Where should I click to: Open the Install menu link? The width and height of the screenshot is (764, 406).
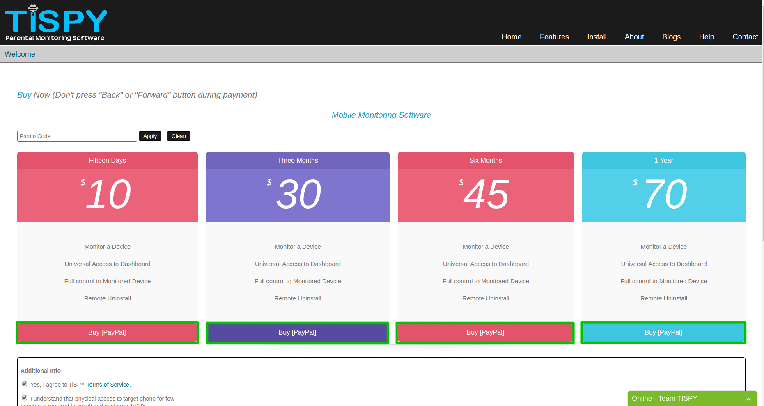(597, 37)
